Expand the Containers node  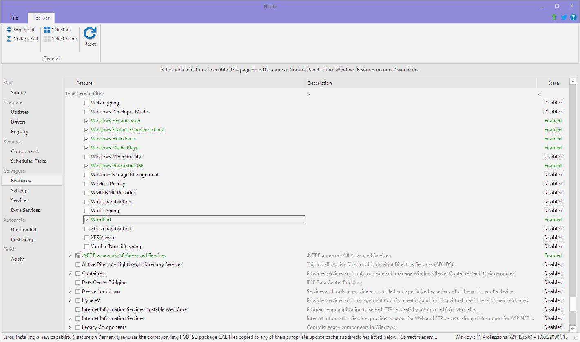pyautogui.click(x=70, y=273)
